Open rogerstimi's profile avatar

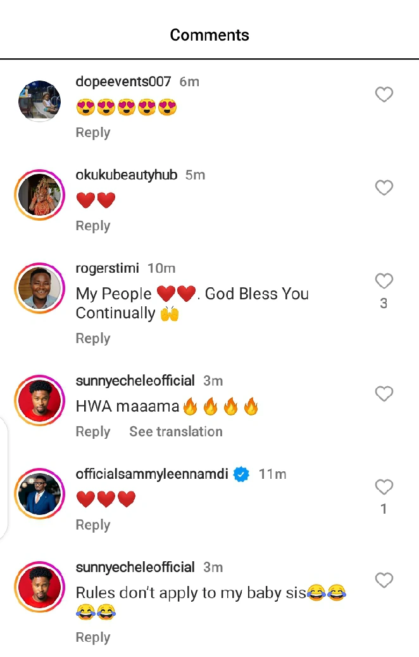click(39, 288)
